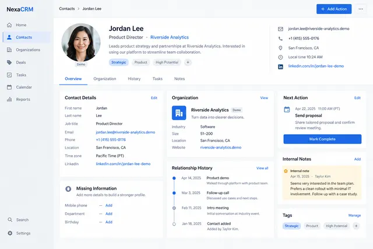Click the plus button in Tags card
The image size is (373, 249).
(356, 226)
